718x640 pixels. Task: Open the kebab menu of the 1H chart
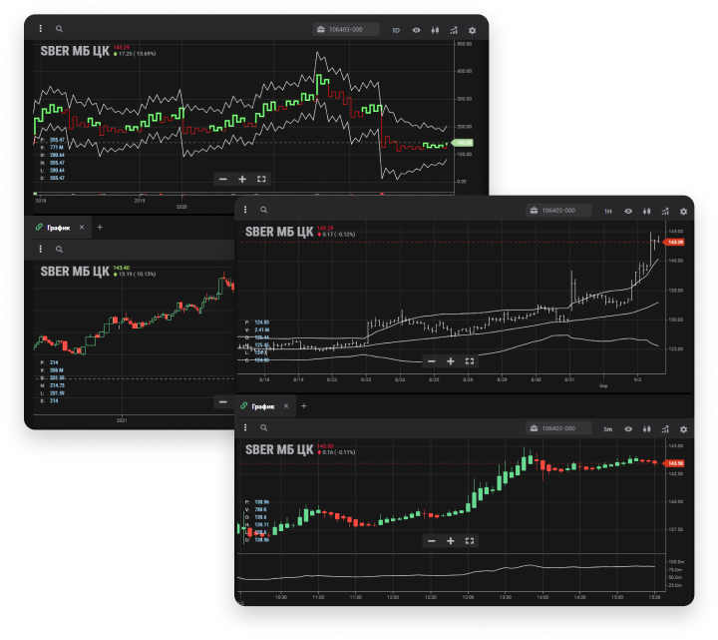tap(245, 210)
